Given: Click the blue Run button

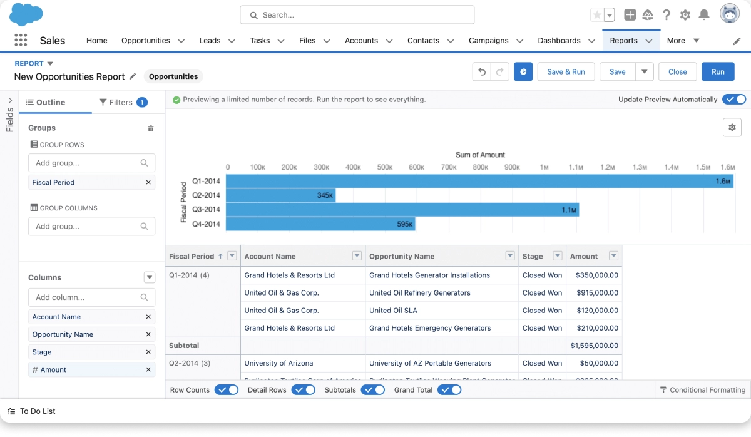Looking at the screenshot, I should click(x=718, y=71).
